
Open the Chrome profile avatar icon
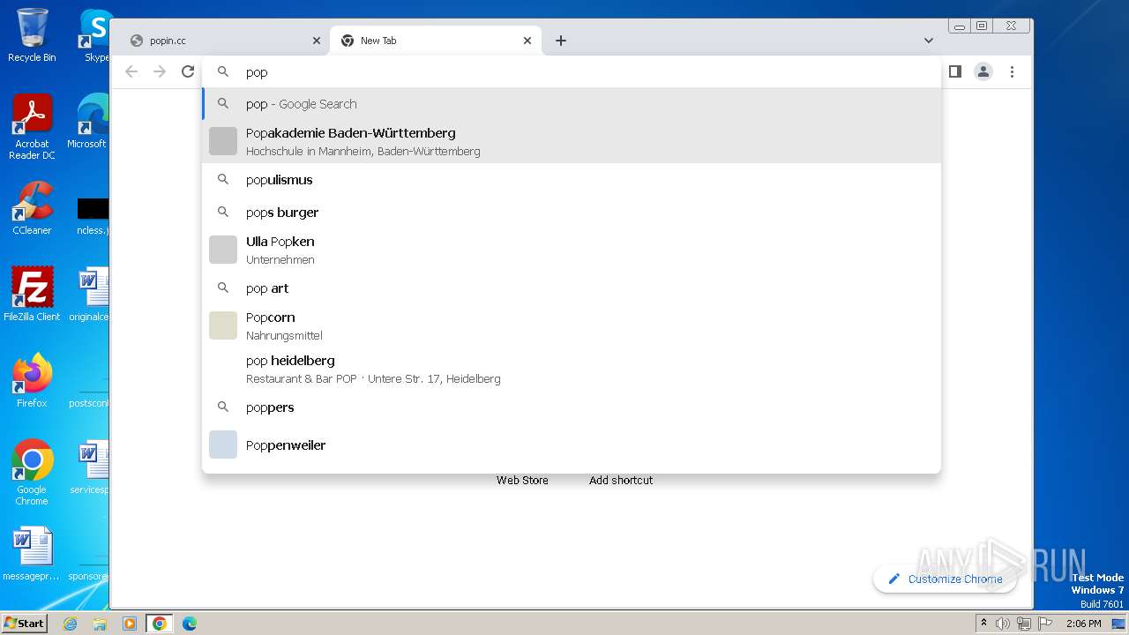[983, 71]
